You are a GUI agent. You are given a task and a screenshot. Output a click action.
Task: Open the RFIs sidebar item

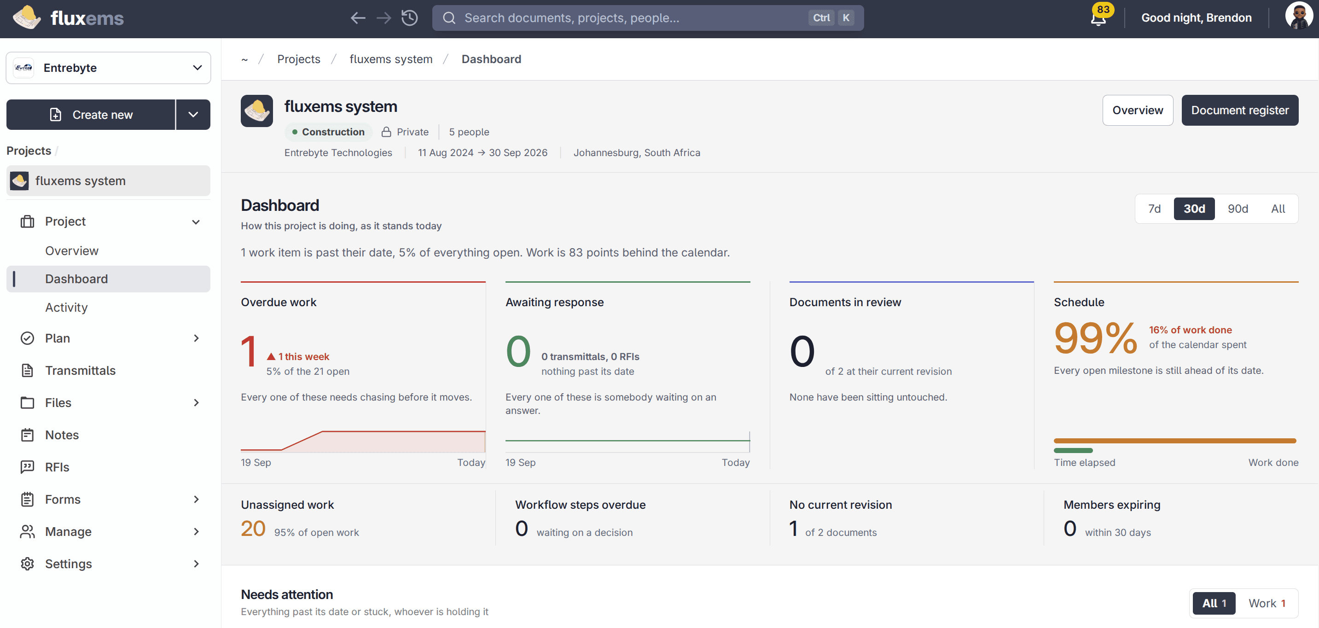pyautogui.click(x=108, y=467)
